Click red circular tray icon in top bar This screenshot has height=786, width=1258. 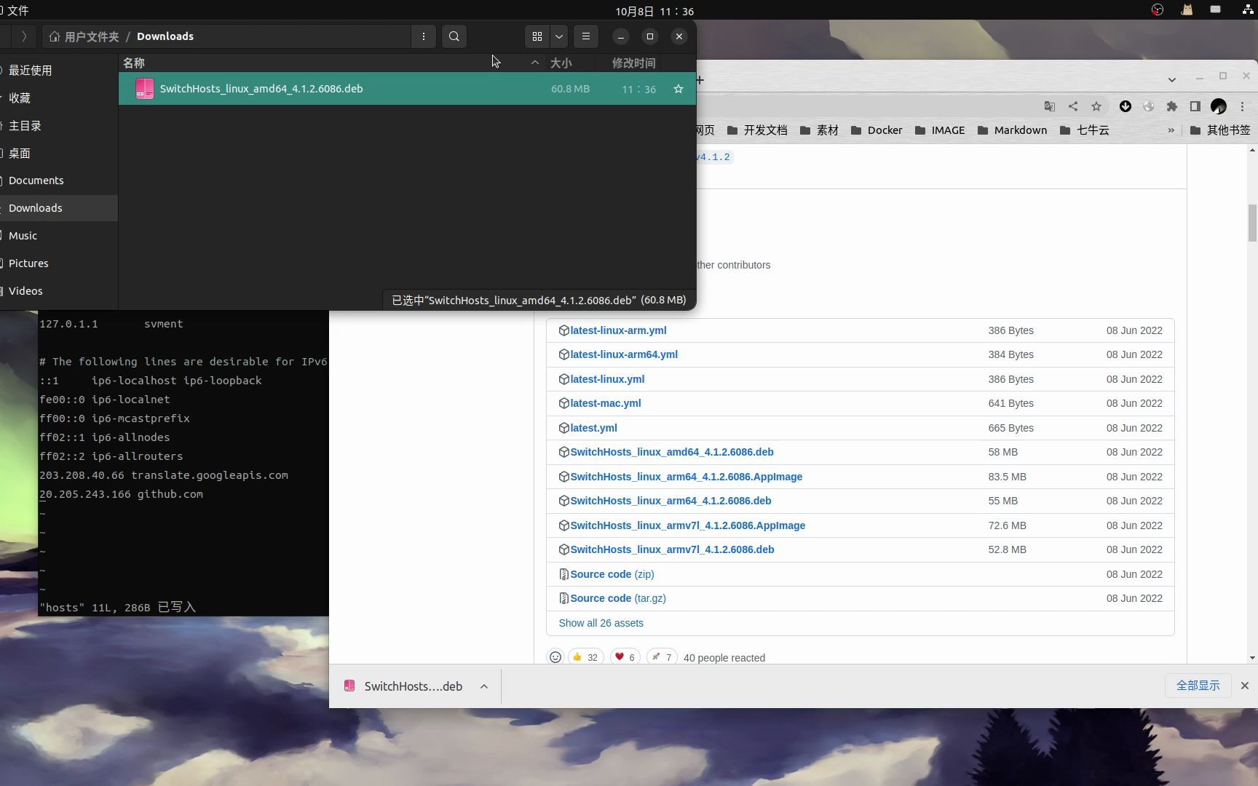(1158, 10)
